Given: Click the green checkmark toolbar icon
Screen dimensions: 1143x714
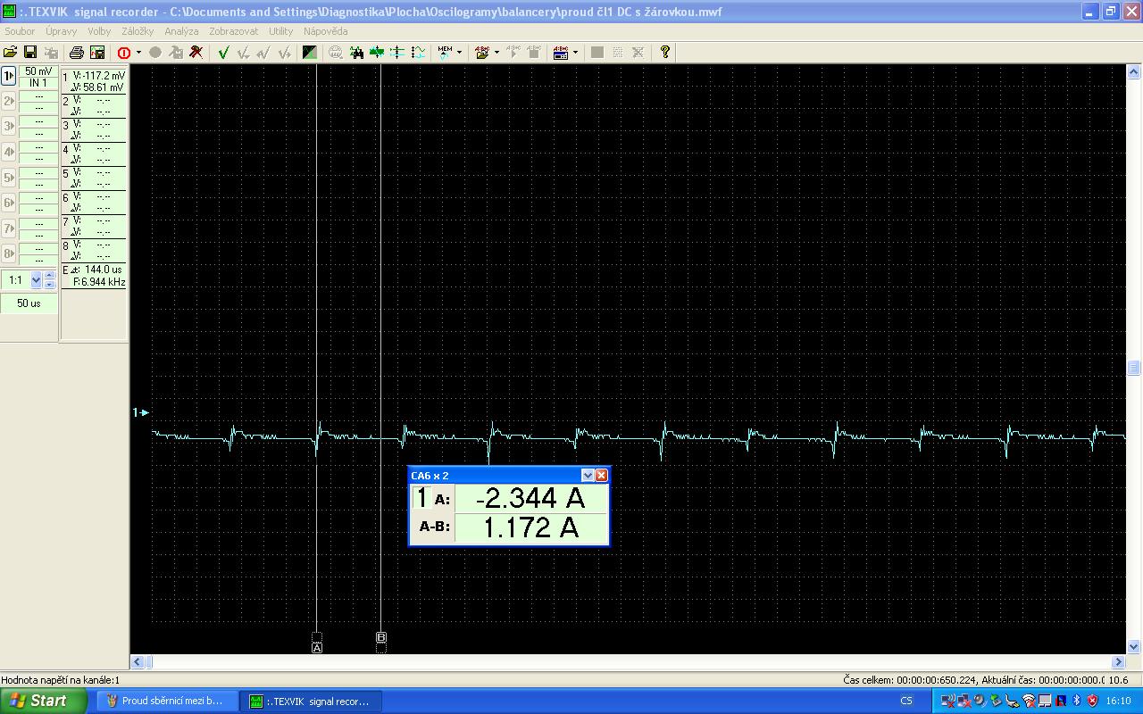Looking at the screenshot, I should (223, 53).
